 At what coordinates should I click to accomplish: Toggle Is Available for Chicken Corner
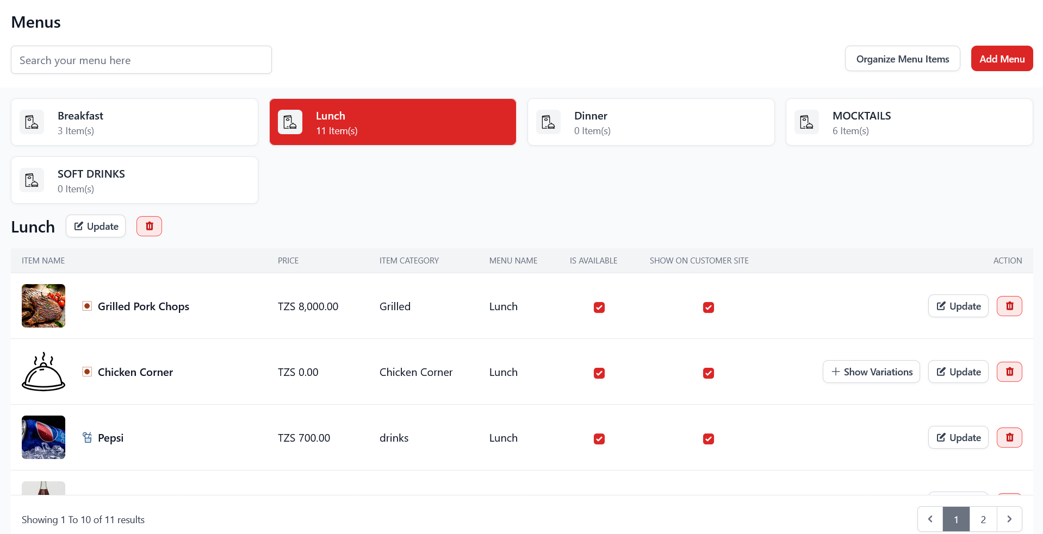coord(599,373)
